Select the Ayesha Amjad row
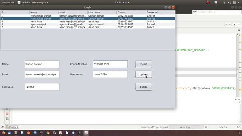Screen dimensions: 242x136 point(88,24)
